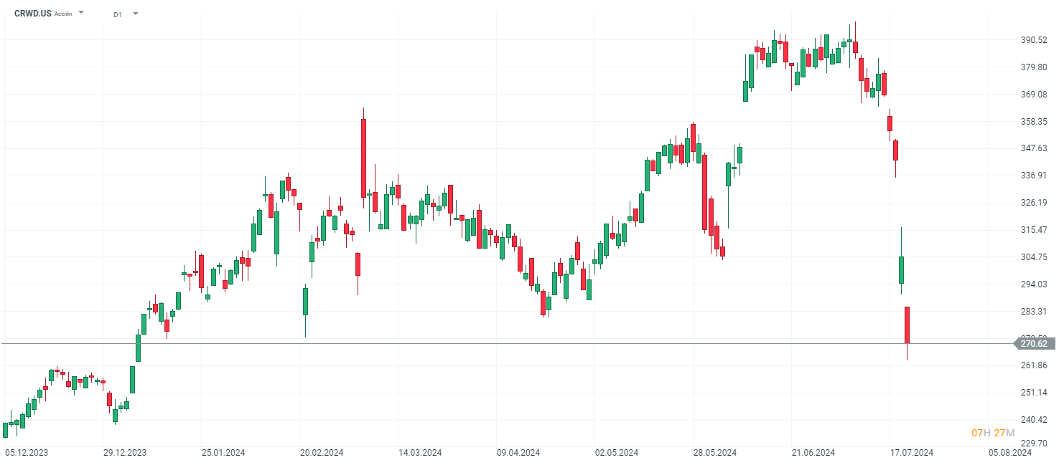This screenshot has width=1064, height=465.
Task: Click the CRWD.US ticker name
Action: tap(33, 13)
